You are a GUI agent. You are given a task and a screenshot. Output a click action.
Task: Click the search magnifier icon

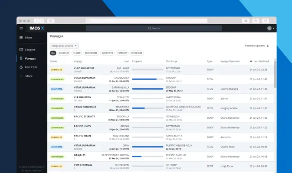pyautogui.click(x=149, y=28)
